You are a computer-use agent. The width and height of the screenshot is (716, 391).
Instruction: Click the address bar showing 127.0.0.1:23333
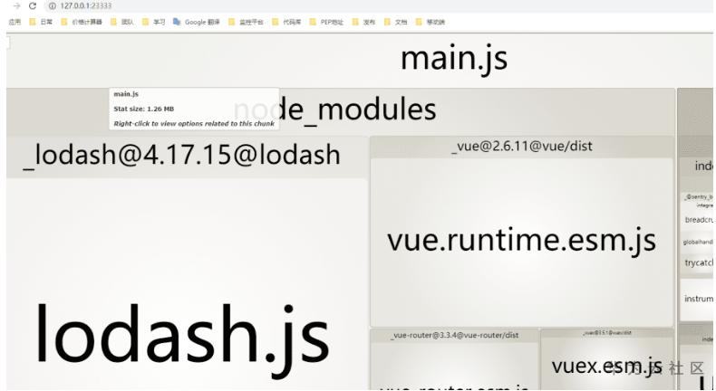click(86, 6)
